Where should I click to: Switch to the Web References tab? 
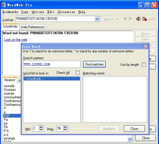(x=32, y=27)
